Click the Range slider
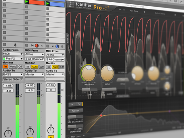This screenshot has height=138, width=184. [109, 89]
